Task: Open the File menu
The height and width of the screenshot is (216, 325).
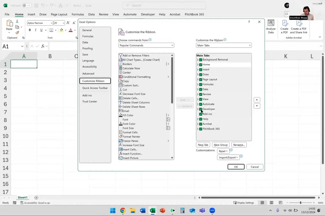Action: pos(7,14)
